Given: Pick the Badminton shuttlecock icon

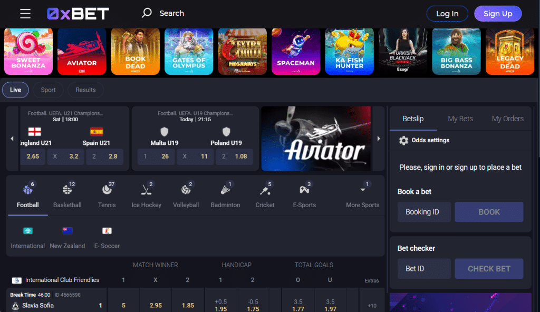Looking at the screenshot, I should click(x=225, y=189).
